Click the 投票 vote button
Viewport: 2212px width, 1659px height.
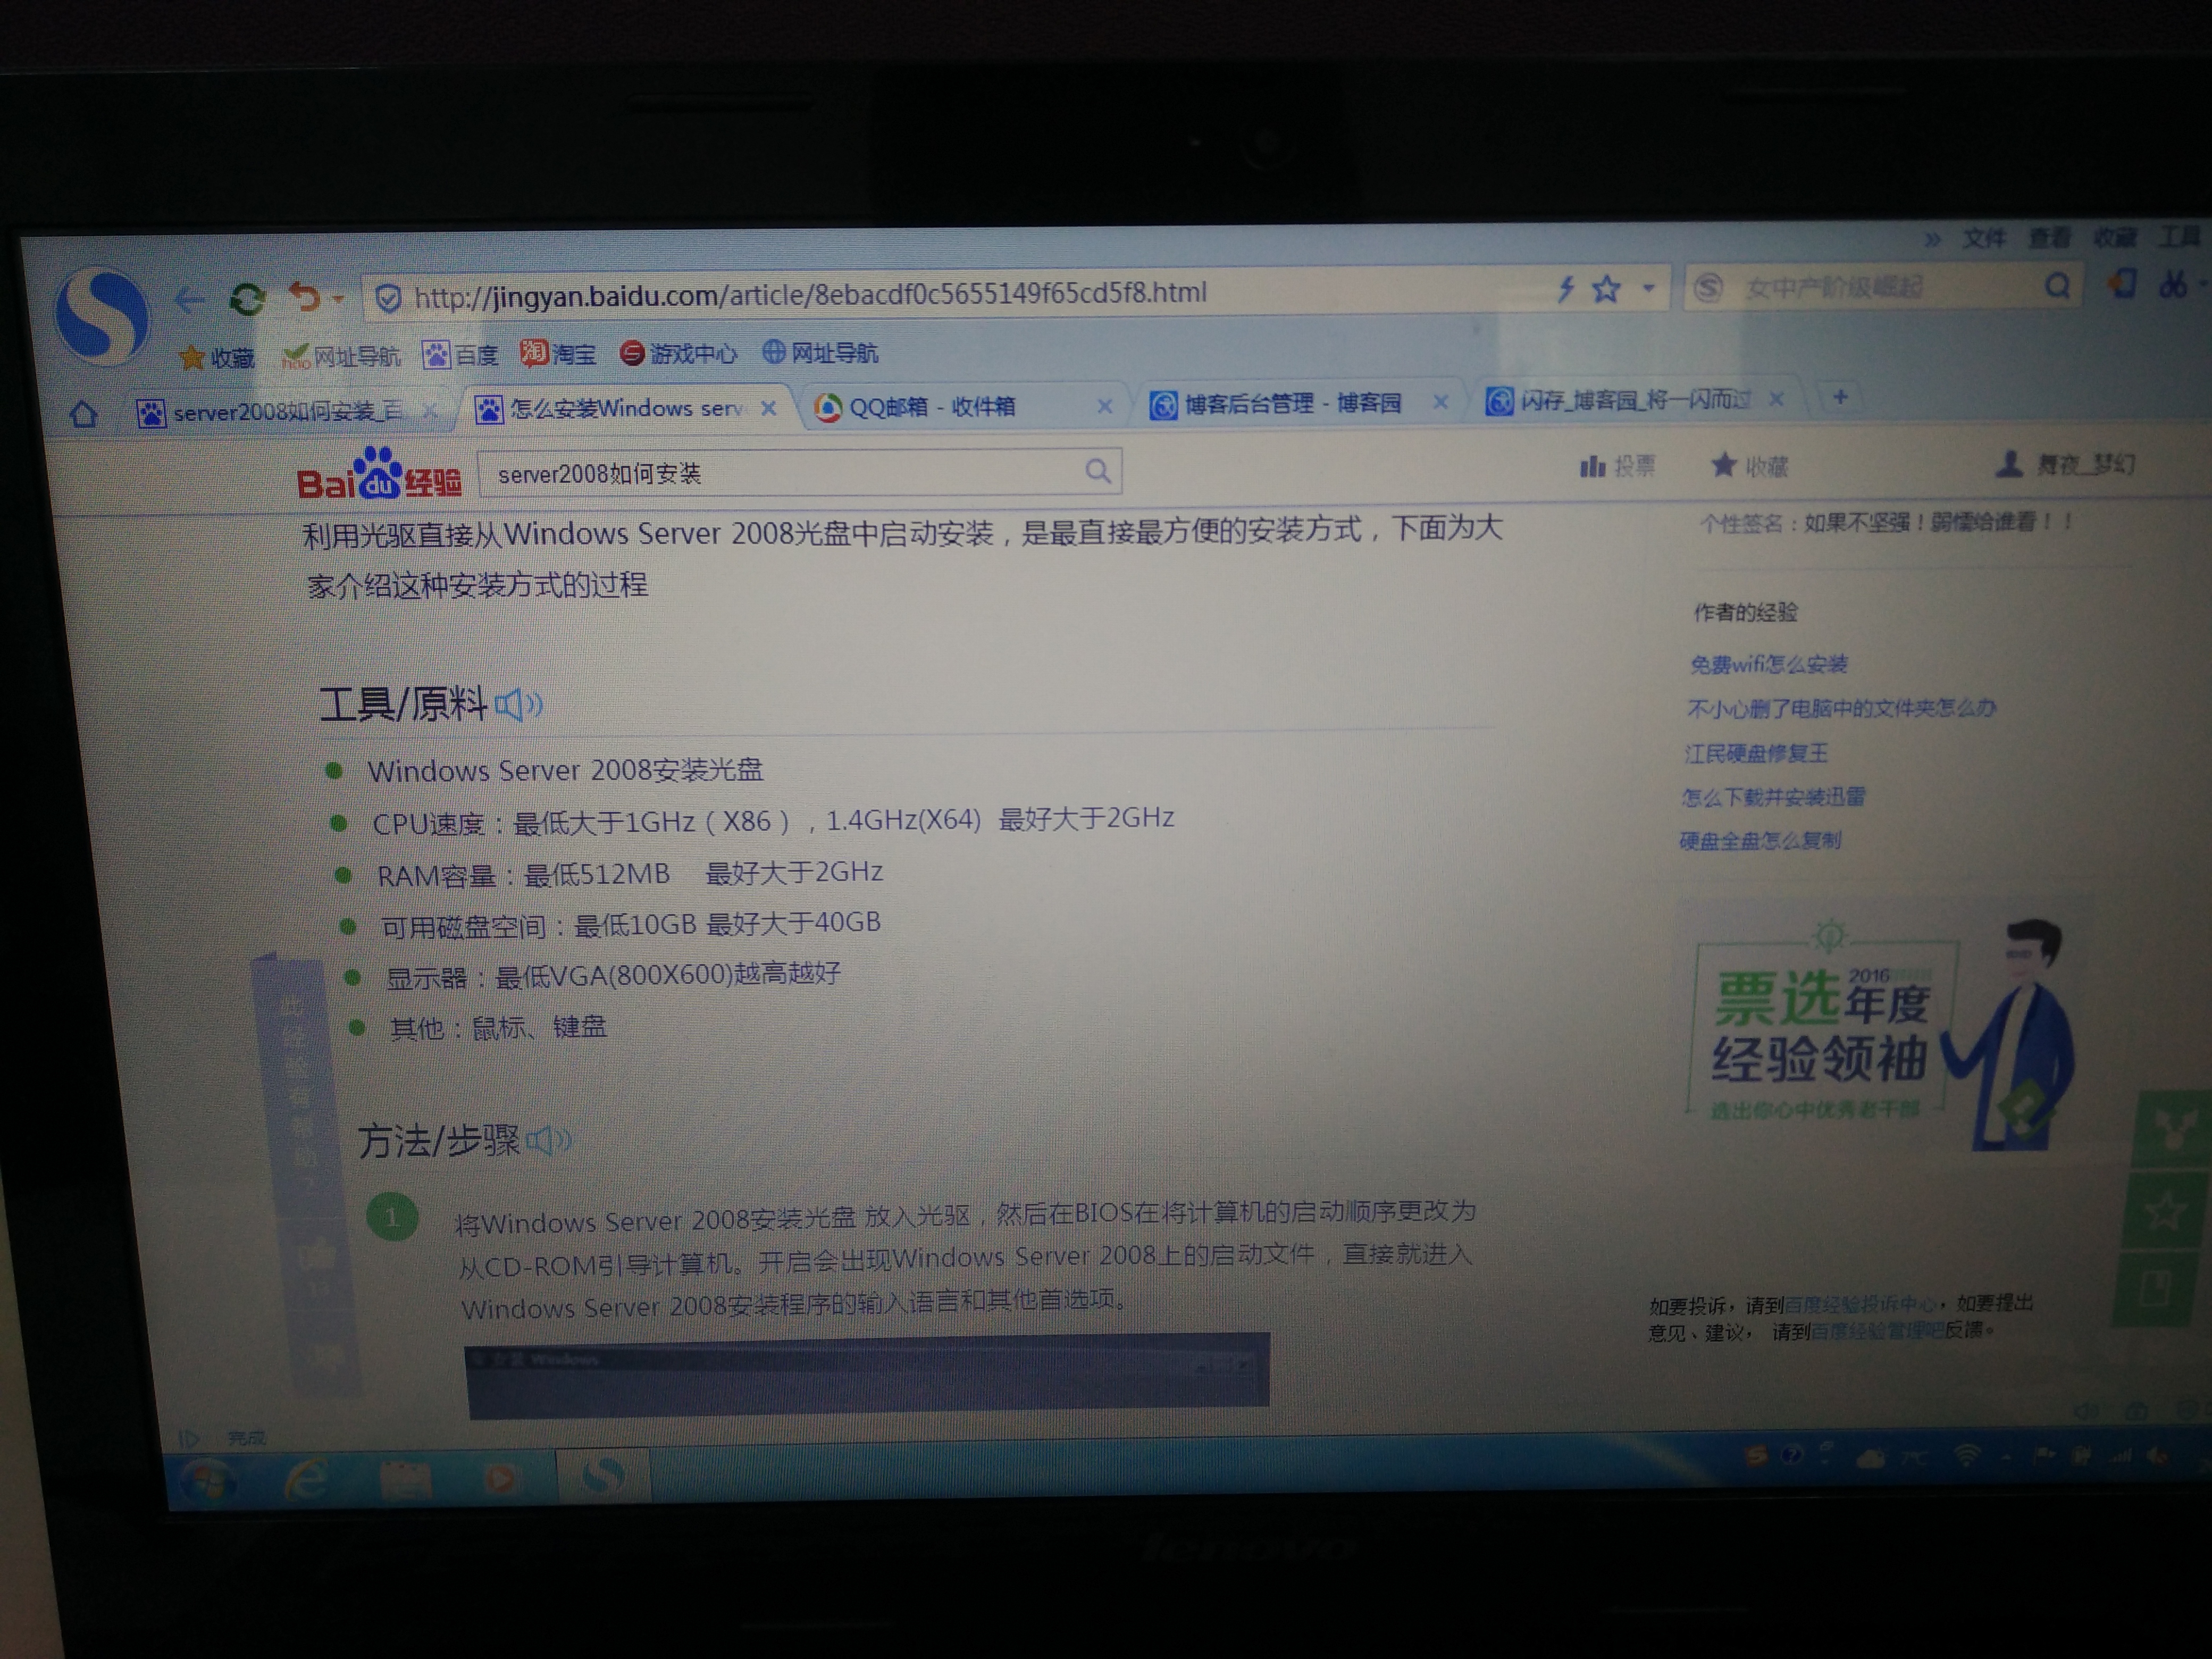pyautogui.click(x=1617, y=466)
